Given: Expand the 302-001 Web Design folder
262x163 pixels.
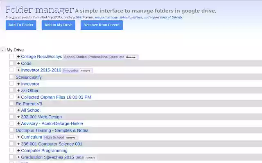Looking at the screenshot, I should tap(18, 117).
